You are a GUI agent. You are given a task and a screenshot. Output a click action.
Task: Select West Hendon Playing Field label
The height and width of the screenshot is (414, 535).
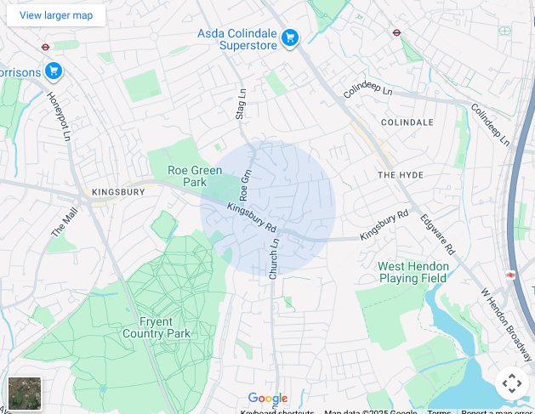(x=413, y=272)
